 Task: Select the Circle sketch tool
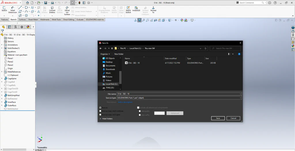point(26,7)
